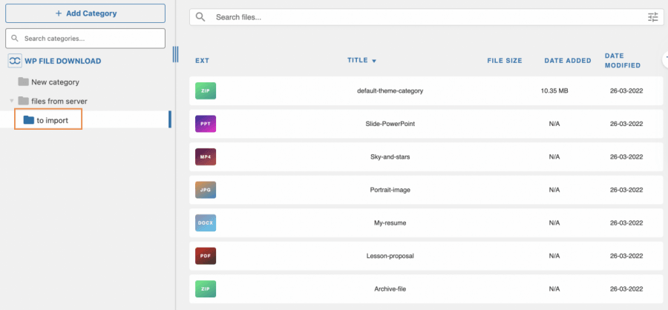Click the WP File Download logo icon
668x310 pixels.
tap(14, 62)
